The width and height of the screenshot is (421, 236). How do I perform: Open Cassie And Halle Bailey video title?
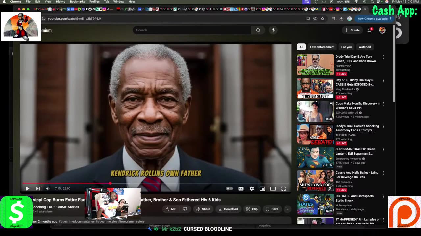(357, 175)
